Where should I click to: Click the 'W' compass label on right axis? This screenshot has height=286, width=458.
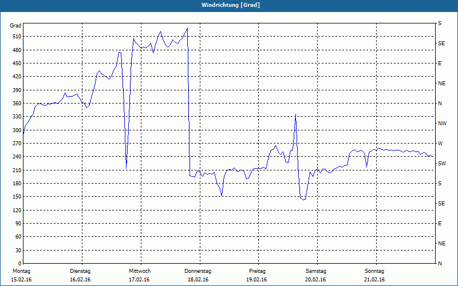click(440, 144)
